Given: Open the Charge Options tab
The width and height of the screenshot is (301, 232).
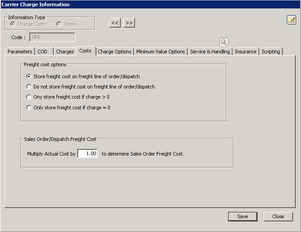Looking at the screenshot, I should (115, 52).
